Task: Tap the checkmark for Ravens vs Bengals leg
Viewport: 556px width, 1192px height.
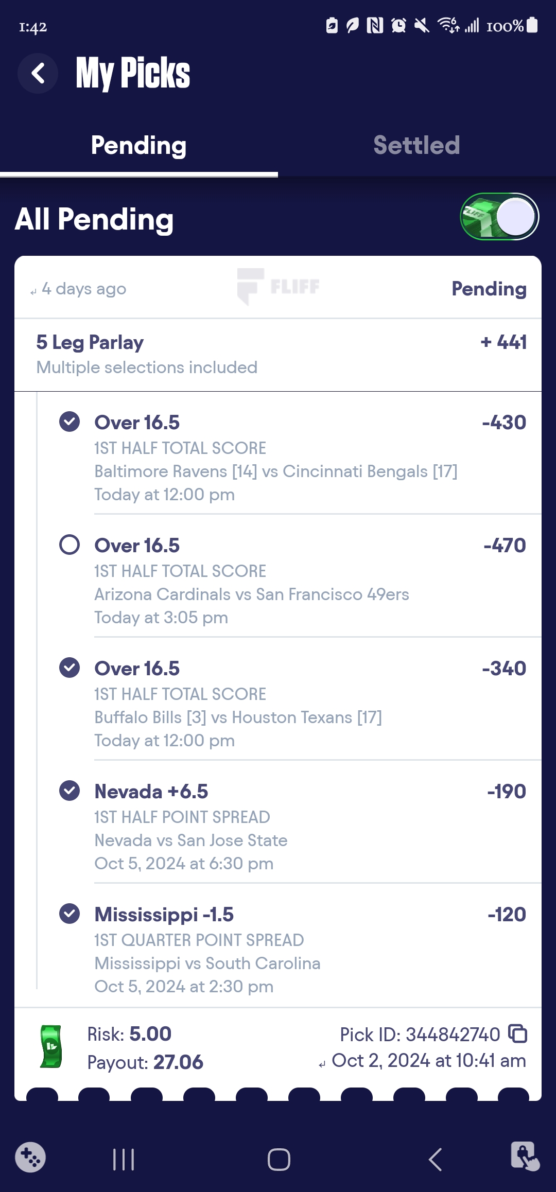Action: point(69,422)
